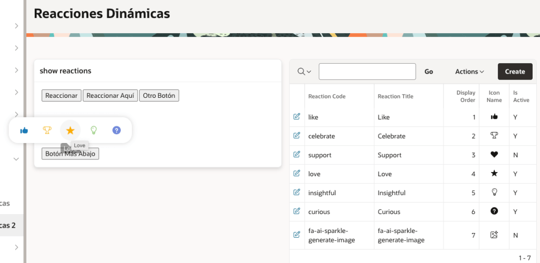Viewport: 540px width, 263px height.
Task: Edit the 'like' row with pencil icon
Action: point(297,117)
